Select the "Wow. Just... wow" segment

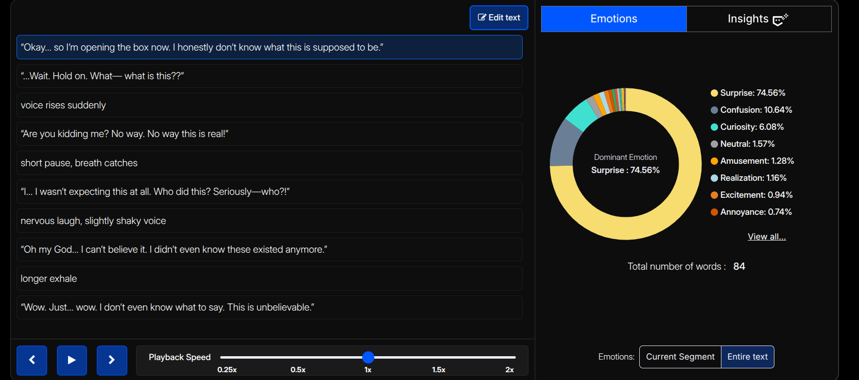pos(269,308)
